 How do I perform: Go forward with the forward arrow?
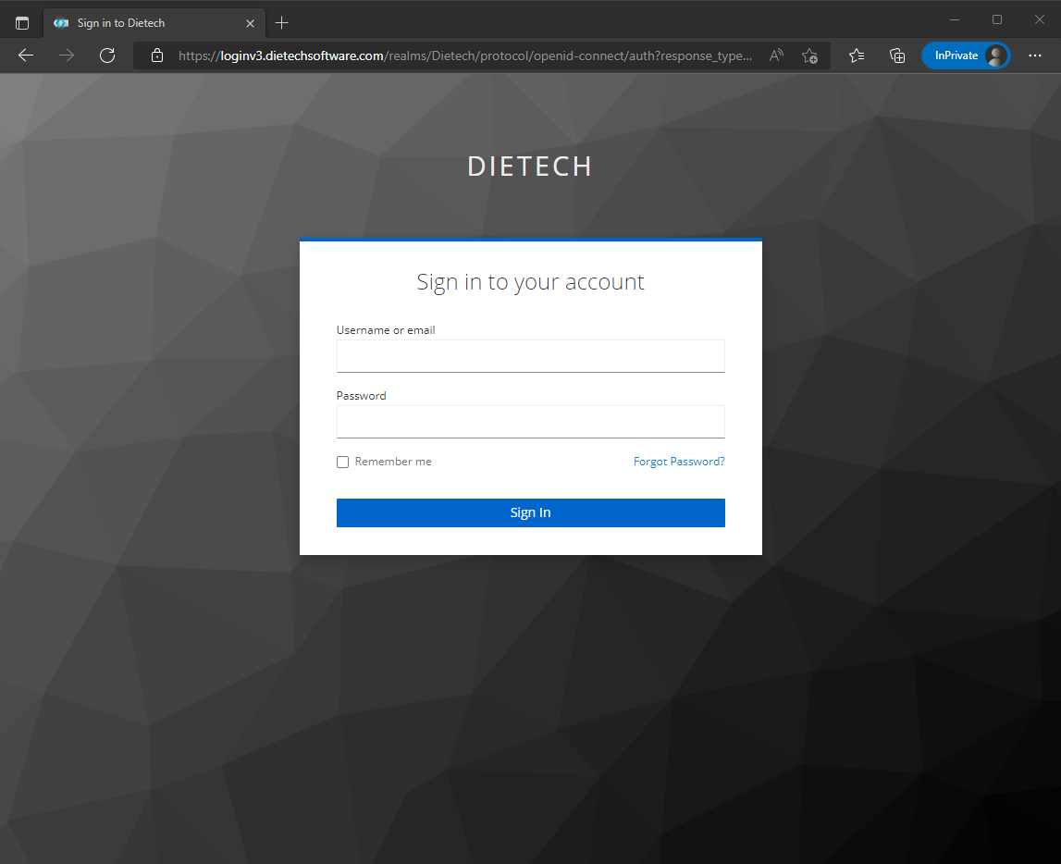tap(67, 56)
